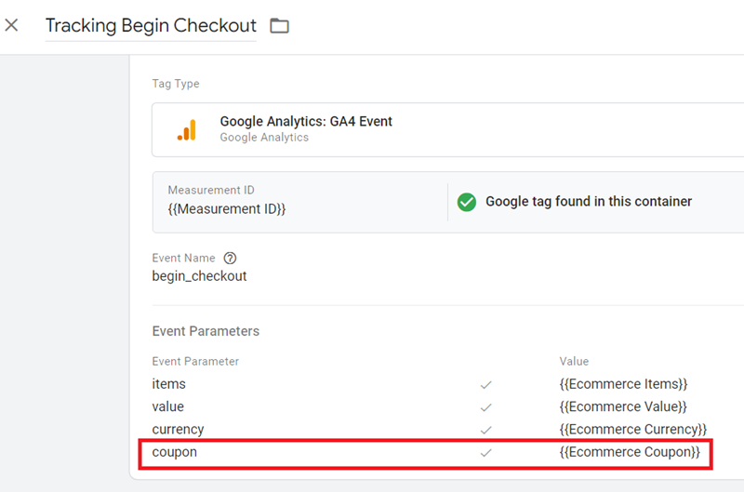744x492 pixels.
Task: Click the Tag Type label
Action: pos(176,84)
